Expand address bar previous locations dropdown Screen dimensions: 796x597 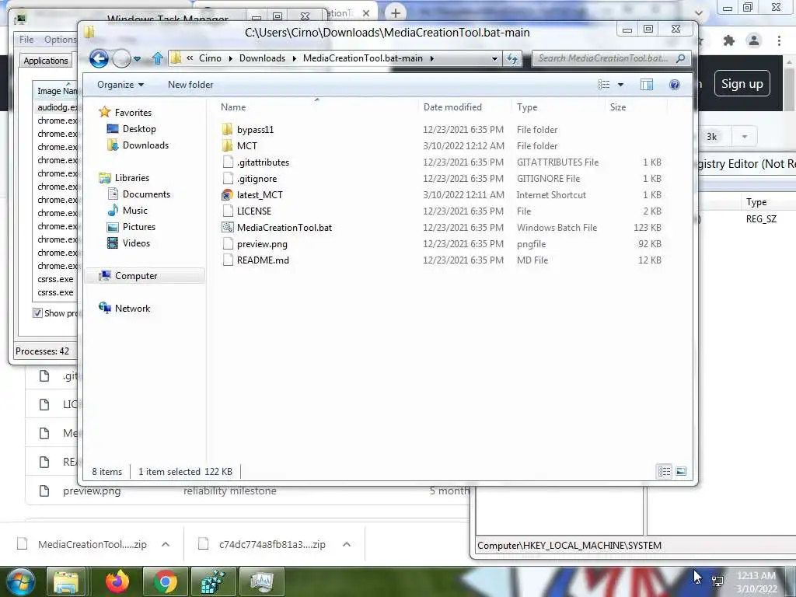[x=494, y=59]
